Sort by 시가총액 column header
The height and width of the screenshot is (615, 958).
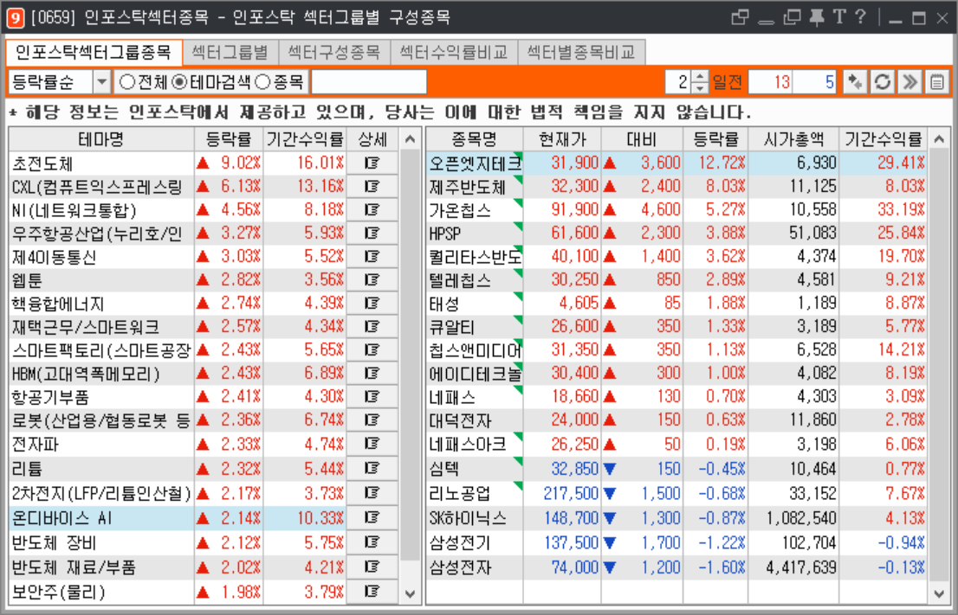[793, 139]
